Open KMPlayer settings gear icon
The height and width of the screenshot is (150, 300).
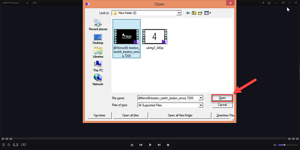[9, 145]
